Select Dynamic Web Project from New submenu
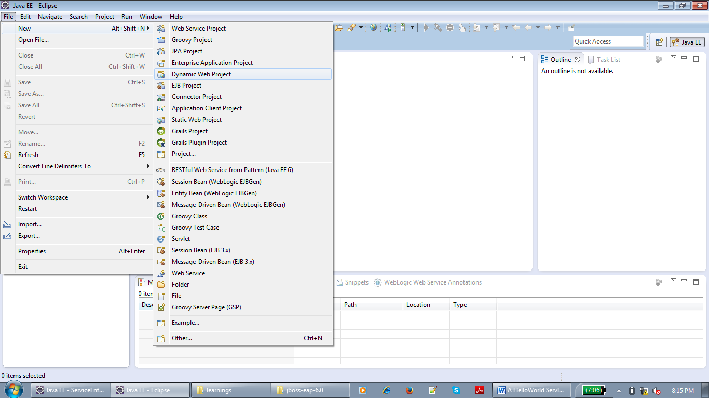This screenshot has width=709, height=398. click(243, 74)
